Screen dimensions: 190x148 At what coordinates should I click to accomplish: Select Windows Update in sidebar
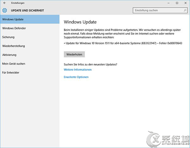30,19
